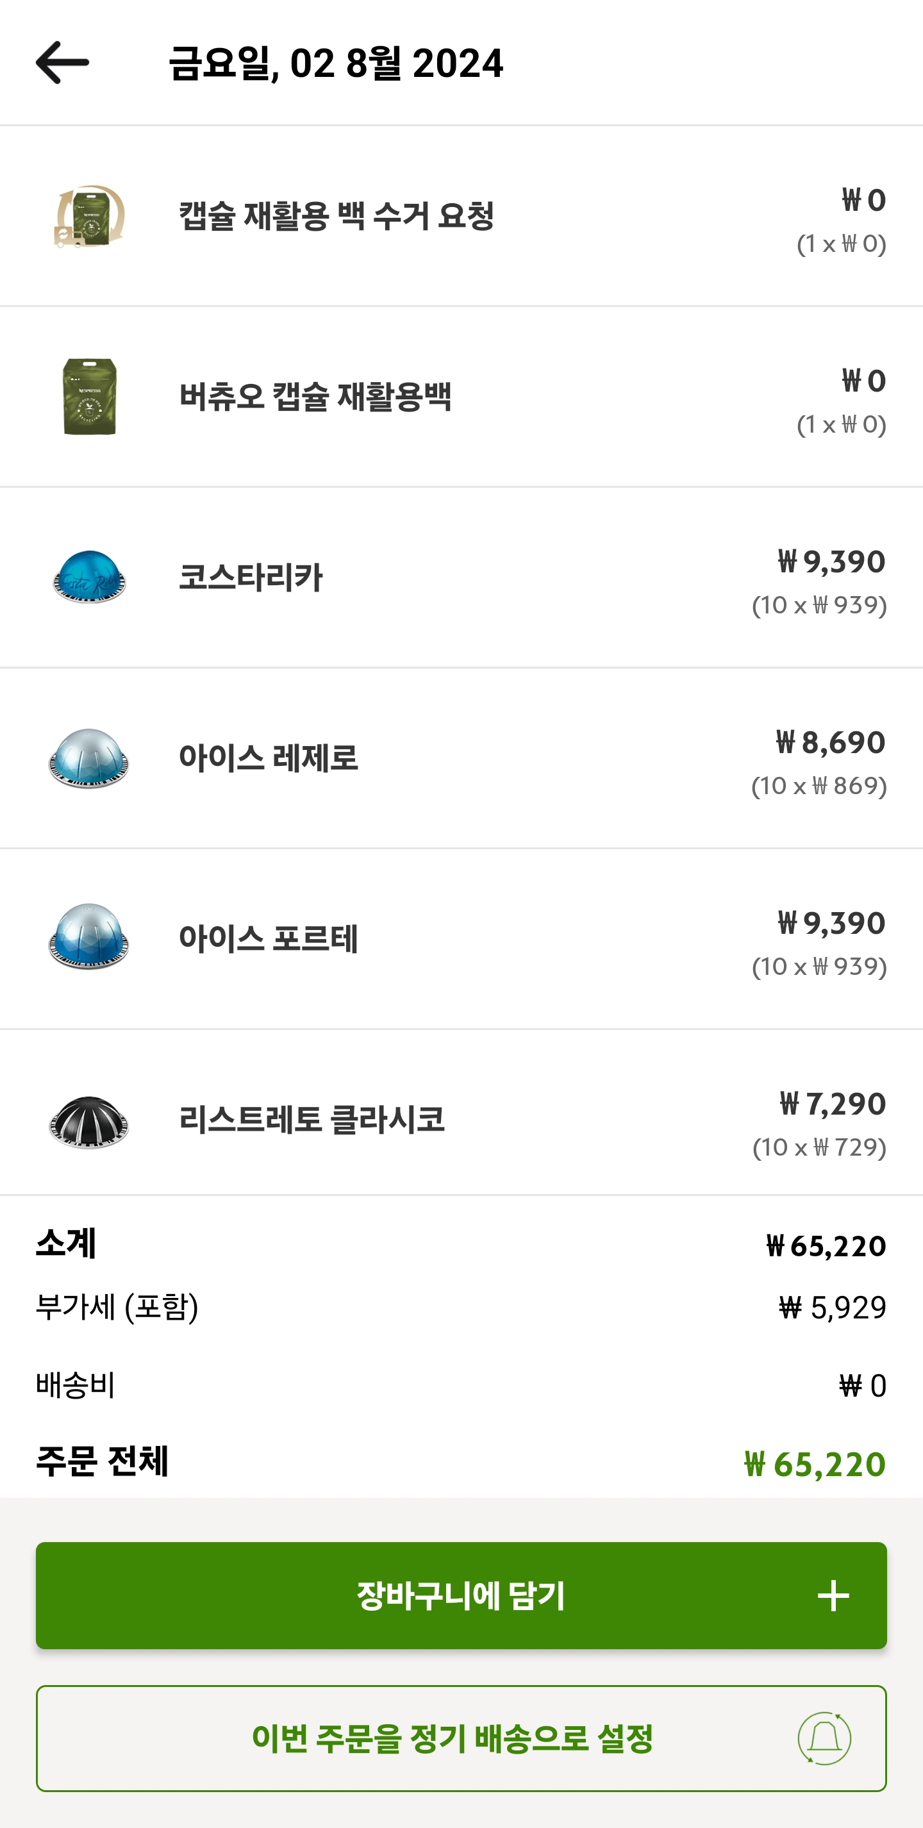Select the Ice Forte capsule icon

click(x=89, y=938)
